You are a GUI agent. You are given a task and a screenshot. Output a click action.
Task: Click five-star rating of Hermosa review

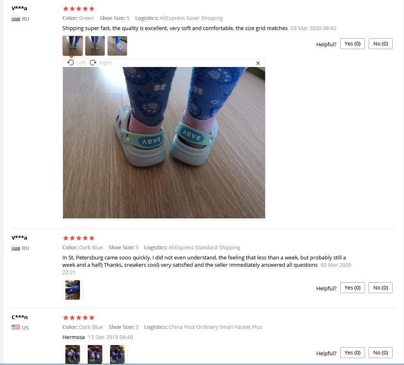point(79,317)
